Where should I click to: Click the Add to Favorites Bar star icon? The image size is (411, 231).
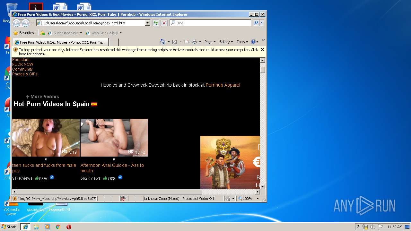pyautogui.click(x=42, y=33)
